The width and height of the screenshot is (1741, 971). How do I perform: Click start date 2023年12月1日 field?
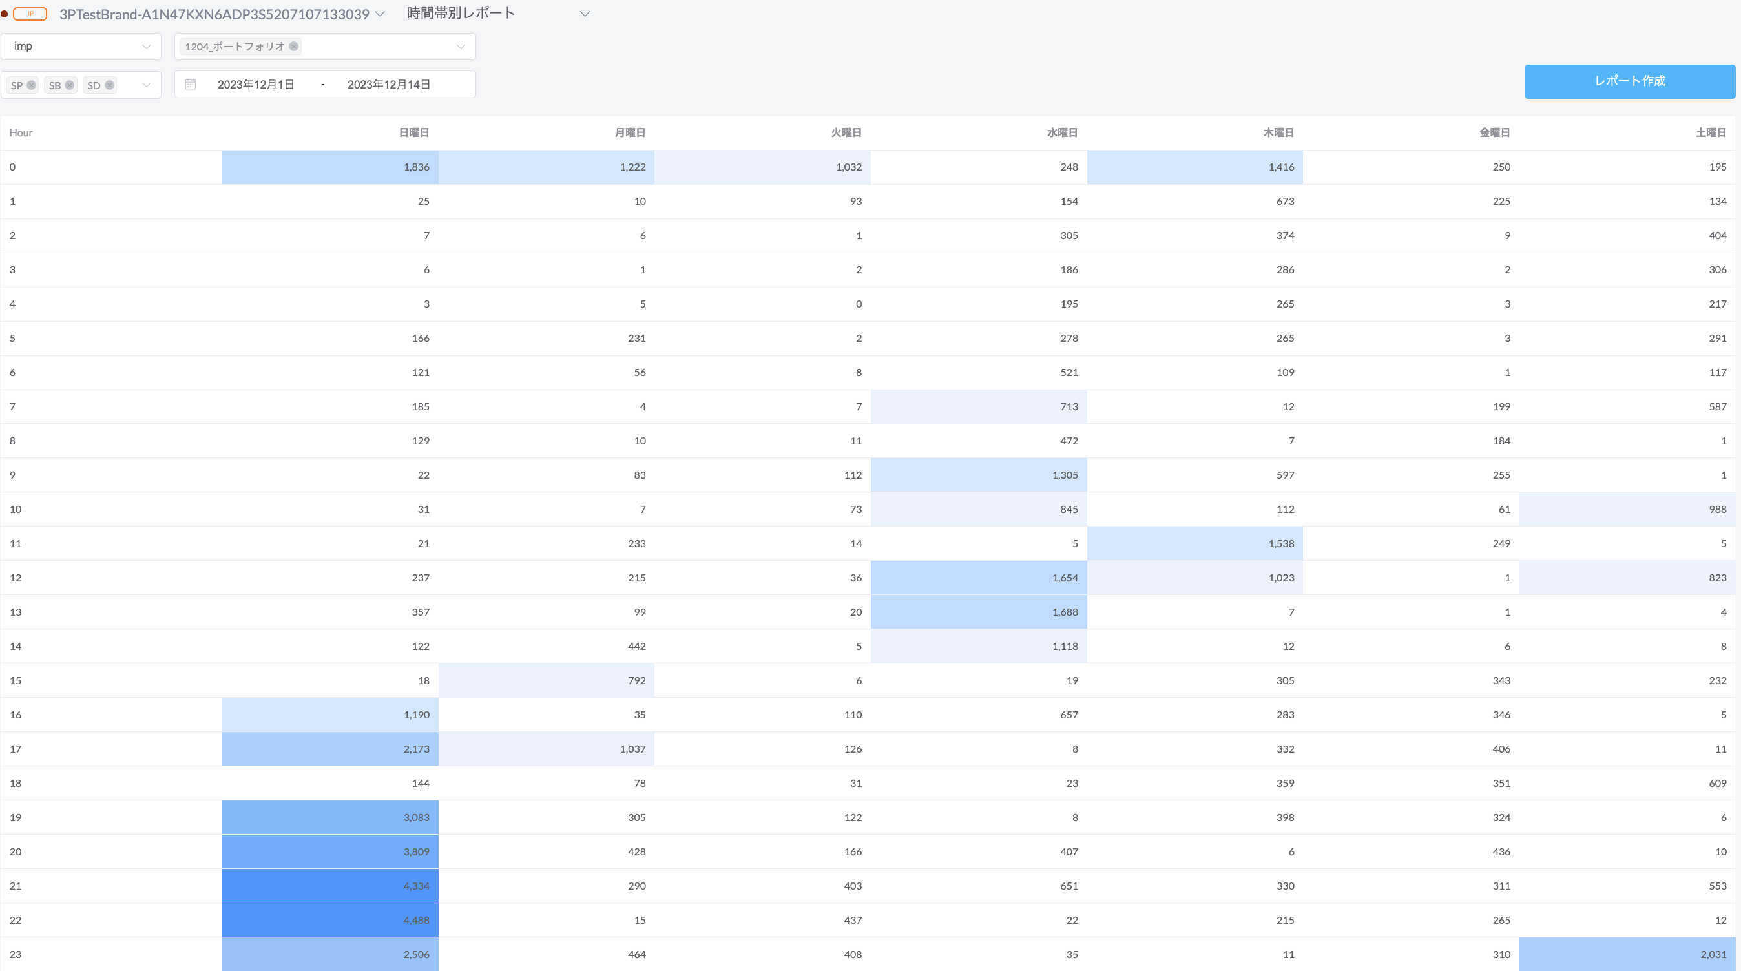[x=255, y=85]
